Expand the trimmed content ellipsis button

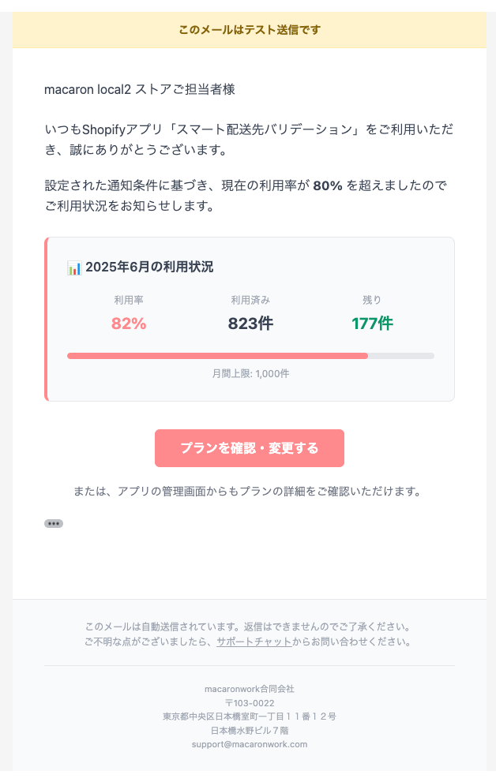click(54, 523)
